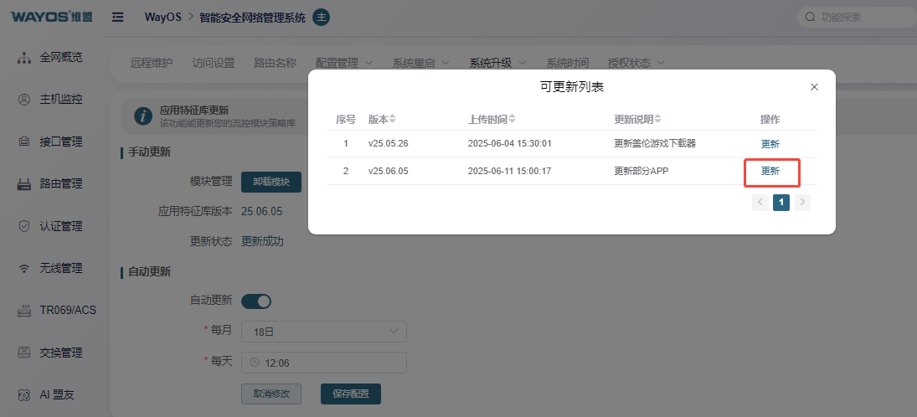The height and width of the screenshot is (417, 917).
Task: Click the 交换管理 switch icon
Action: click(x=24, y=353)
